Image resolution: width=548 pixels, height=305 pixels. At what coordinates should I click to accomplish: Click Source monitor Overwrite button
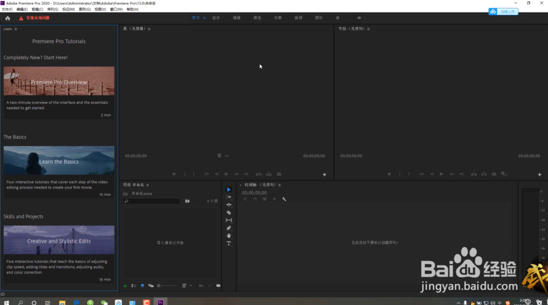269,174
